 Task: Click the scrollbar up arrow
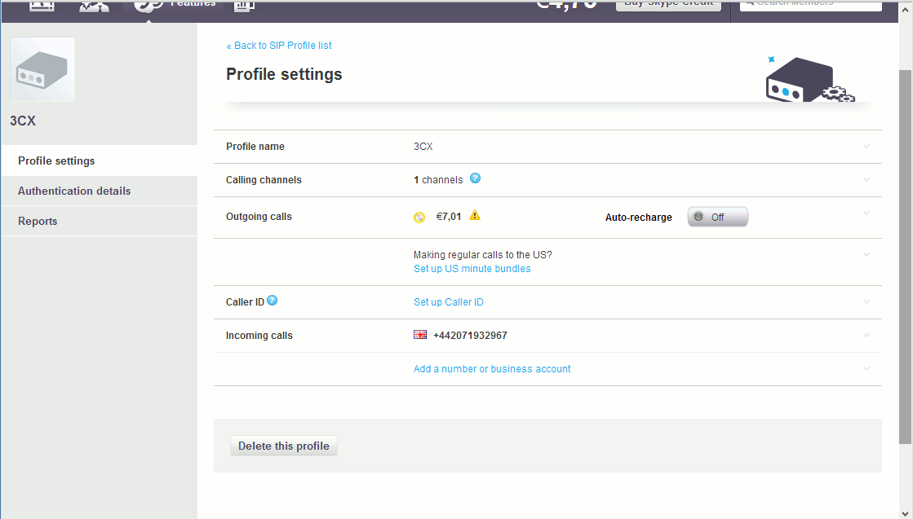[x=906, y=9]
